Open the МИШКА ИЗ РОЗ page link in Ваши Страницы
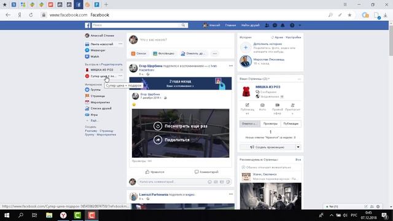The height and width of the screenshot is (221, 393). pyautogui.click(x=268, y=87)
